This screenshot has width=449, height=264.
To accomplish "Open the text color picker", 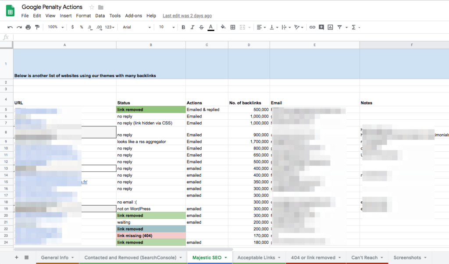I will [x=211, y=27].
